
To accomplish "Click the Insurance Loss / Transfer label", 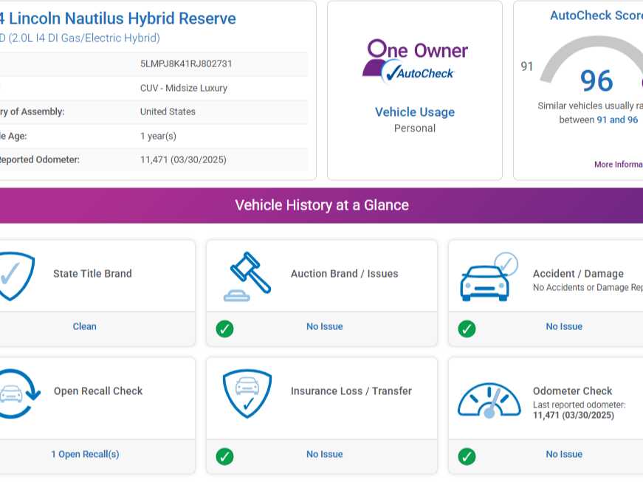I will (x=351, y=391).
